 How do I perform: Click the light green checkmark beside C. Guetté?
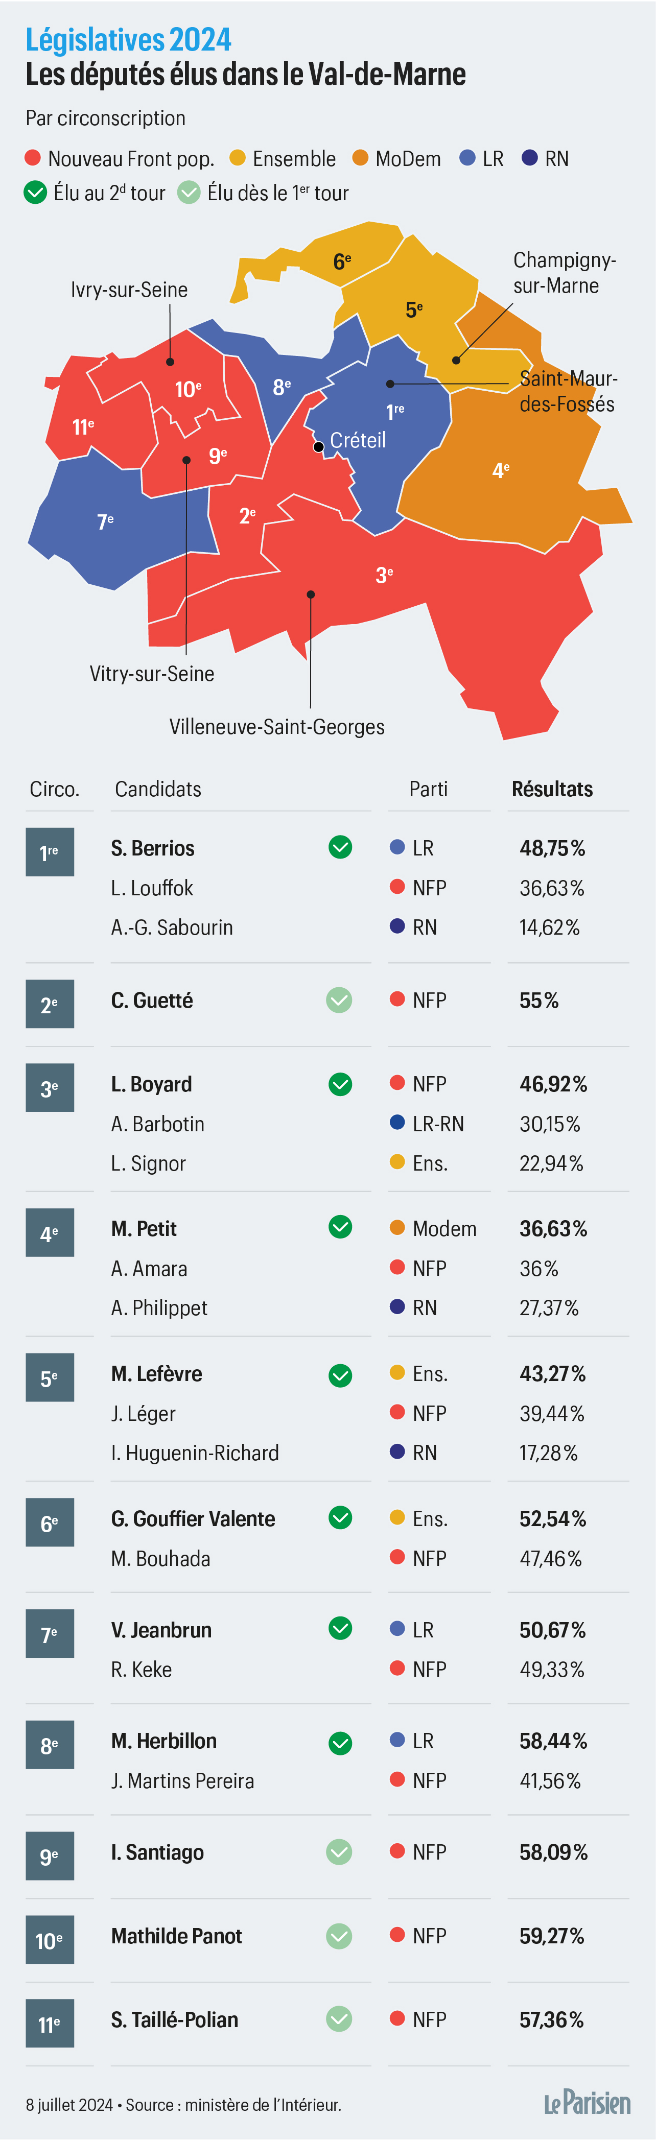tap(339, 1000)
